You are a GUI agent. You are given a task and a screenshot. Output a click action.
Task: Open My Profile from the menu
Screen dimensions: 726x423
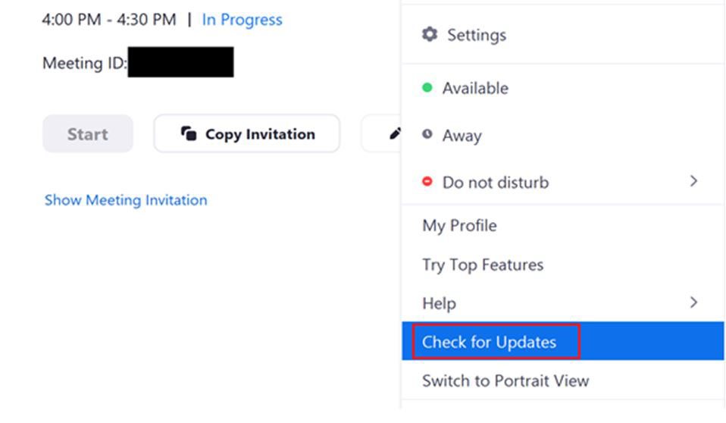pyautogui.click(x=459, y=225)
